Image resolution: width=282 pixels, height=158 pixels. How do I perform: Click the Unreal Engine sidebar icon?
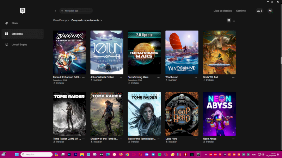6,45
